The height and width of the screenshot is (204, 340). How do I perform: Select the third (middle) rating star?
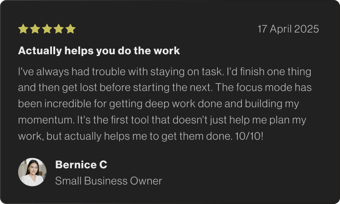[x=47, y=29]
